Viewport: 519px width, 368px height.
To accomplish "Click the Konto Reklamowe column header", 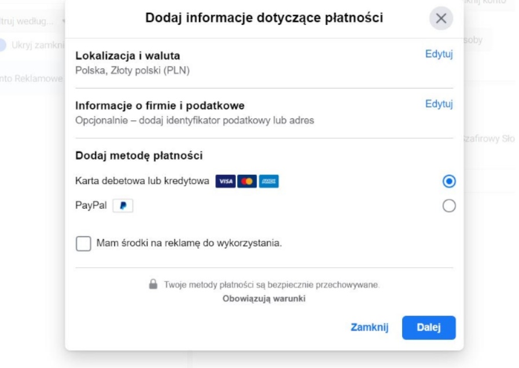I will [32, 78].
